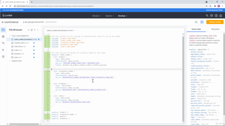Click the dev-george-smarts-fchn branch name

click(34, 22)
